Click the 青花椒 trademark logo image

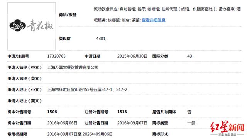click(32, 26)
